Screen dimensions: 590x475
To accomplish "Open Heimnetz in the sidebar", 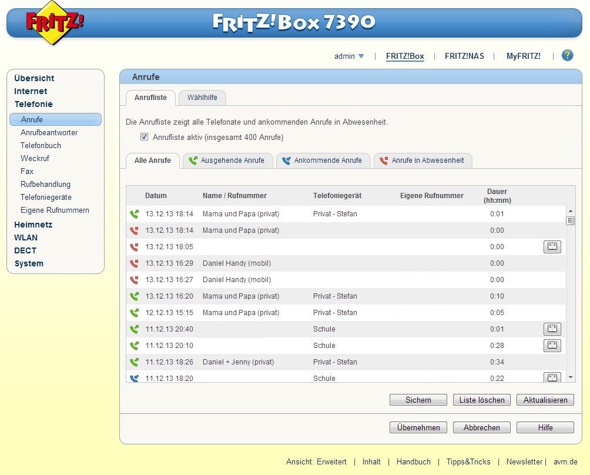I will pos(33,225).
